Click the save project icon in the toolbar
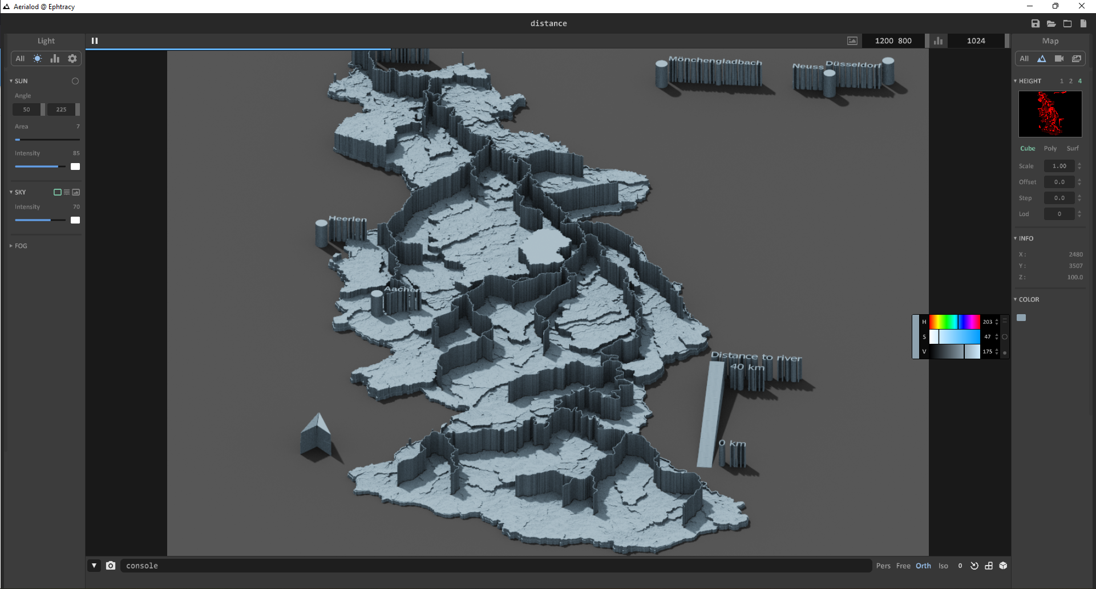Image resolution: width=1096 pixels, height=589 pixels. (1036, 23)
